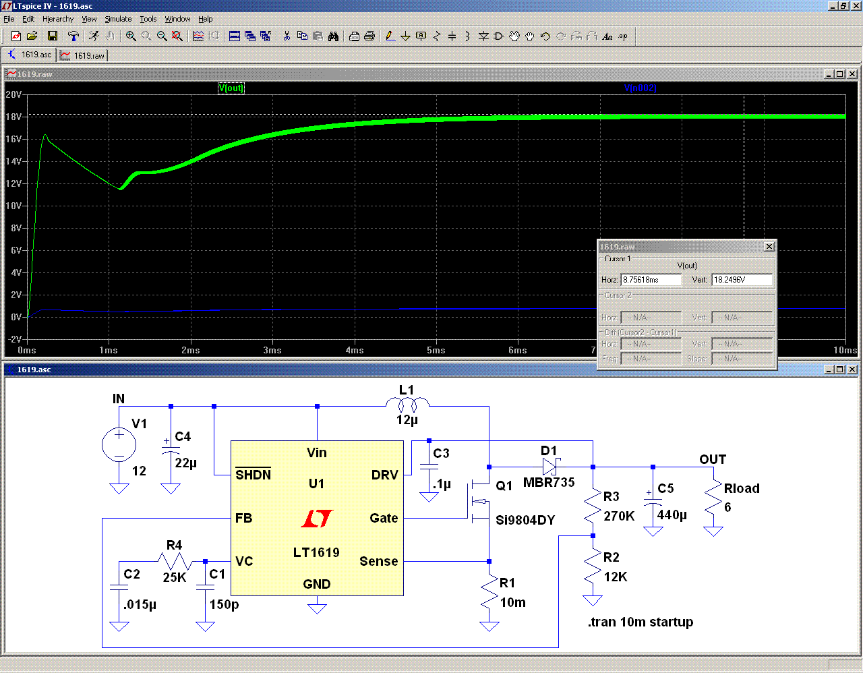Click the Find binoculars icon
The width and height of the screenshot is (863, 673).
[x=333, y=36]
